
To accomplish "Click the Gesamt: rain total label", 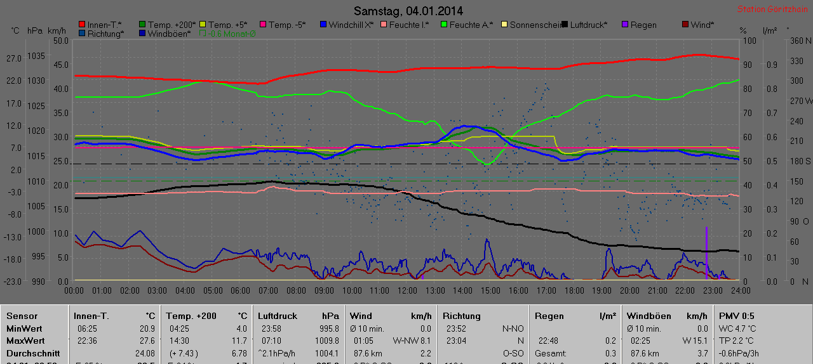I will pyautogui.click(x=551, y=353).
